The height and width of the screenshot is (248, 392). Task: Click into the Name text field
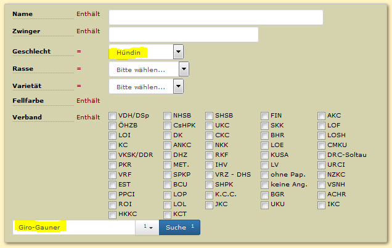point(216,17)
